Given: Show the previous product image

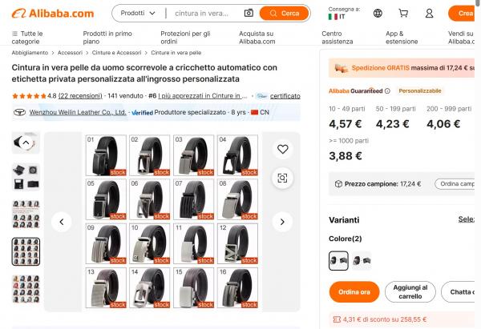Looking at the screenshot, I should click(x=62, y=222).
